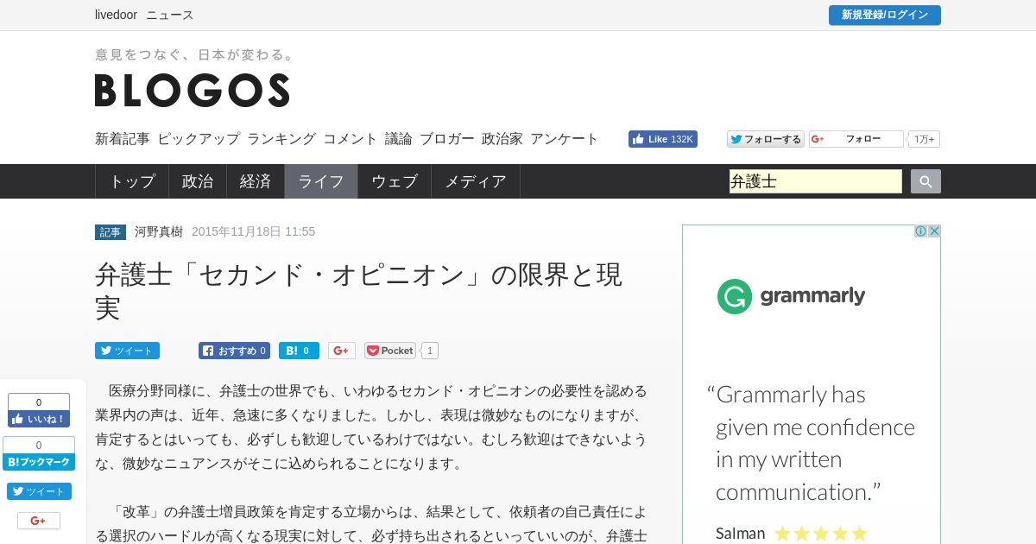Click the Grammarly logo in the ad

791,296
